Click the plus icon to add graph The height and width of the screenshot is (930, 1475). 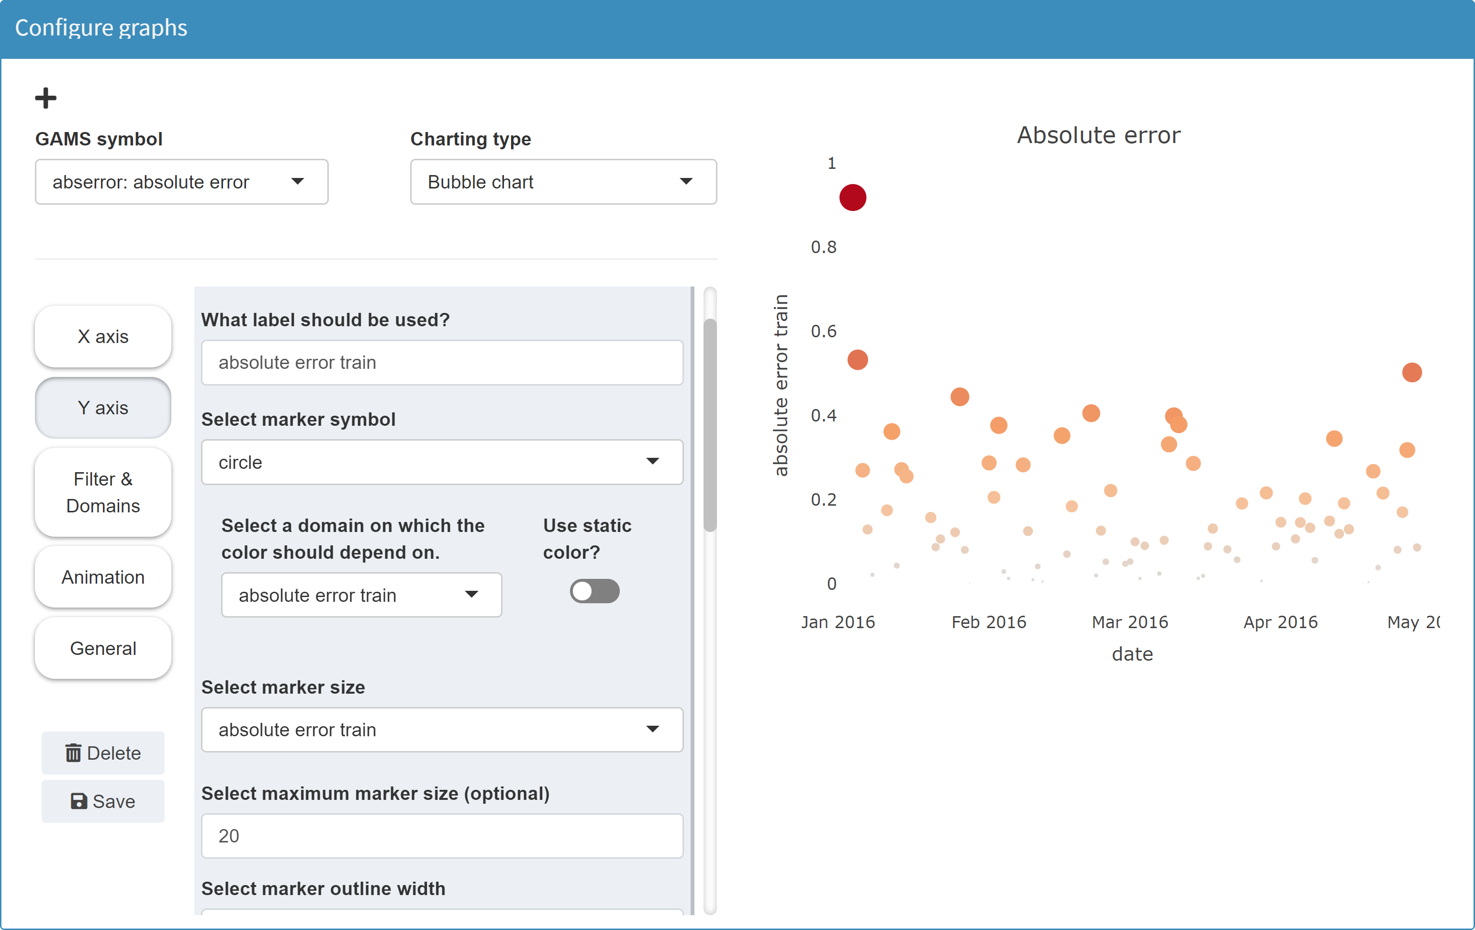[x=45, y=98]
